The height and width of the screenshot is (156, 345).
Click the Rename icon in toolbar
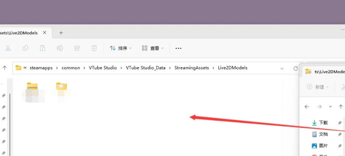(x=60, y=48)
